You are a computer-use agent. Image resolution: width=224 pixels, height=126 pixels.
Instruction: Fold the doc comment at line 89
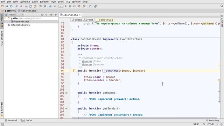tap(70, 55)
